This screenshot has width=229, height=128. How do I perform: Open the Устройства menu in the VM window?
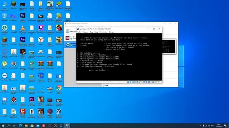click(x=103, y=32)
